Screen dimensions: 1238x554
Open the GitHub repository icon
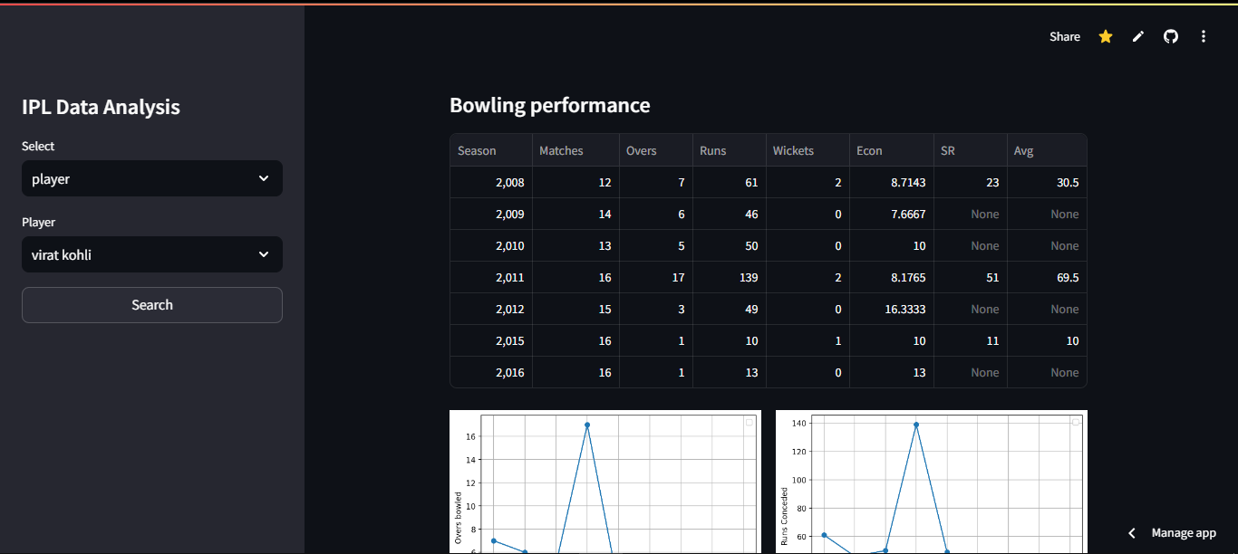click(1171, 36)
